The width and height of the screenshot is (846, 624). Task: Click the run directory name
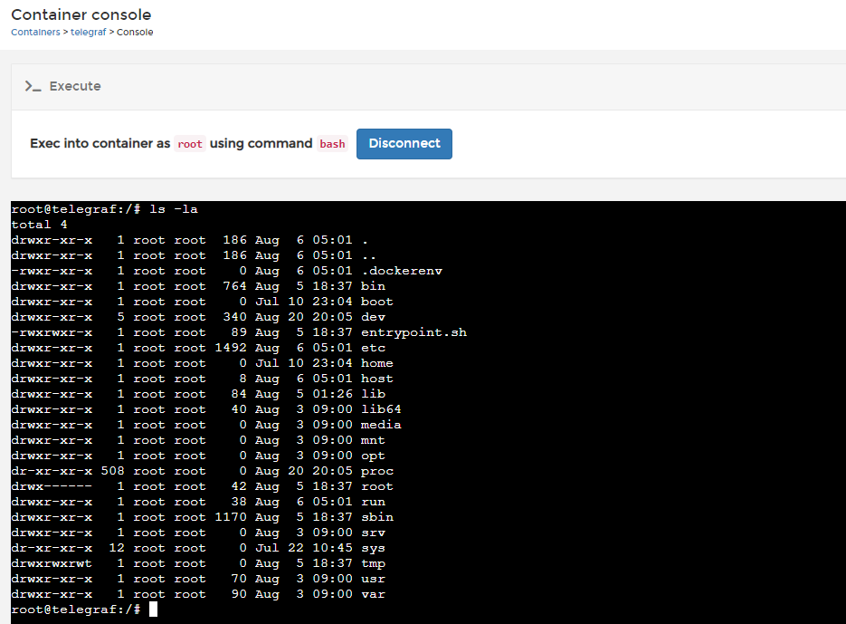click(x=374, y=502)
